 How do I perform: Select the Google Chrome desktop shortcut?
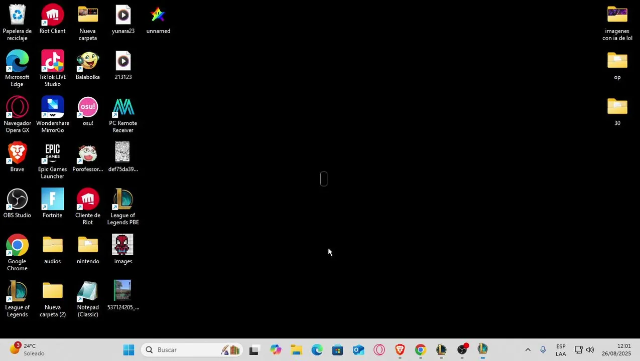[x=17, y=253]
